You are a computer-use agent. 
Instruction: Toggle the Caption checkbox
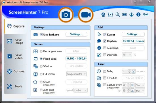click(105, 41)
